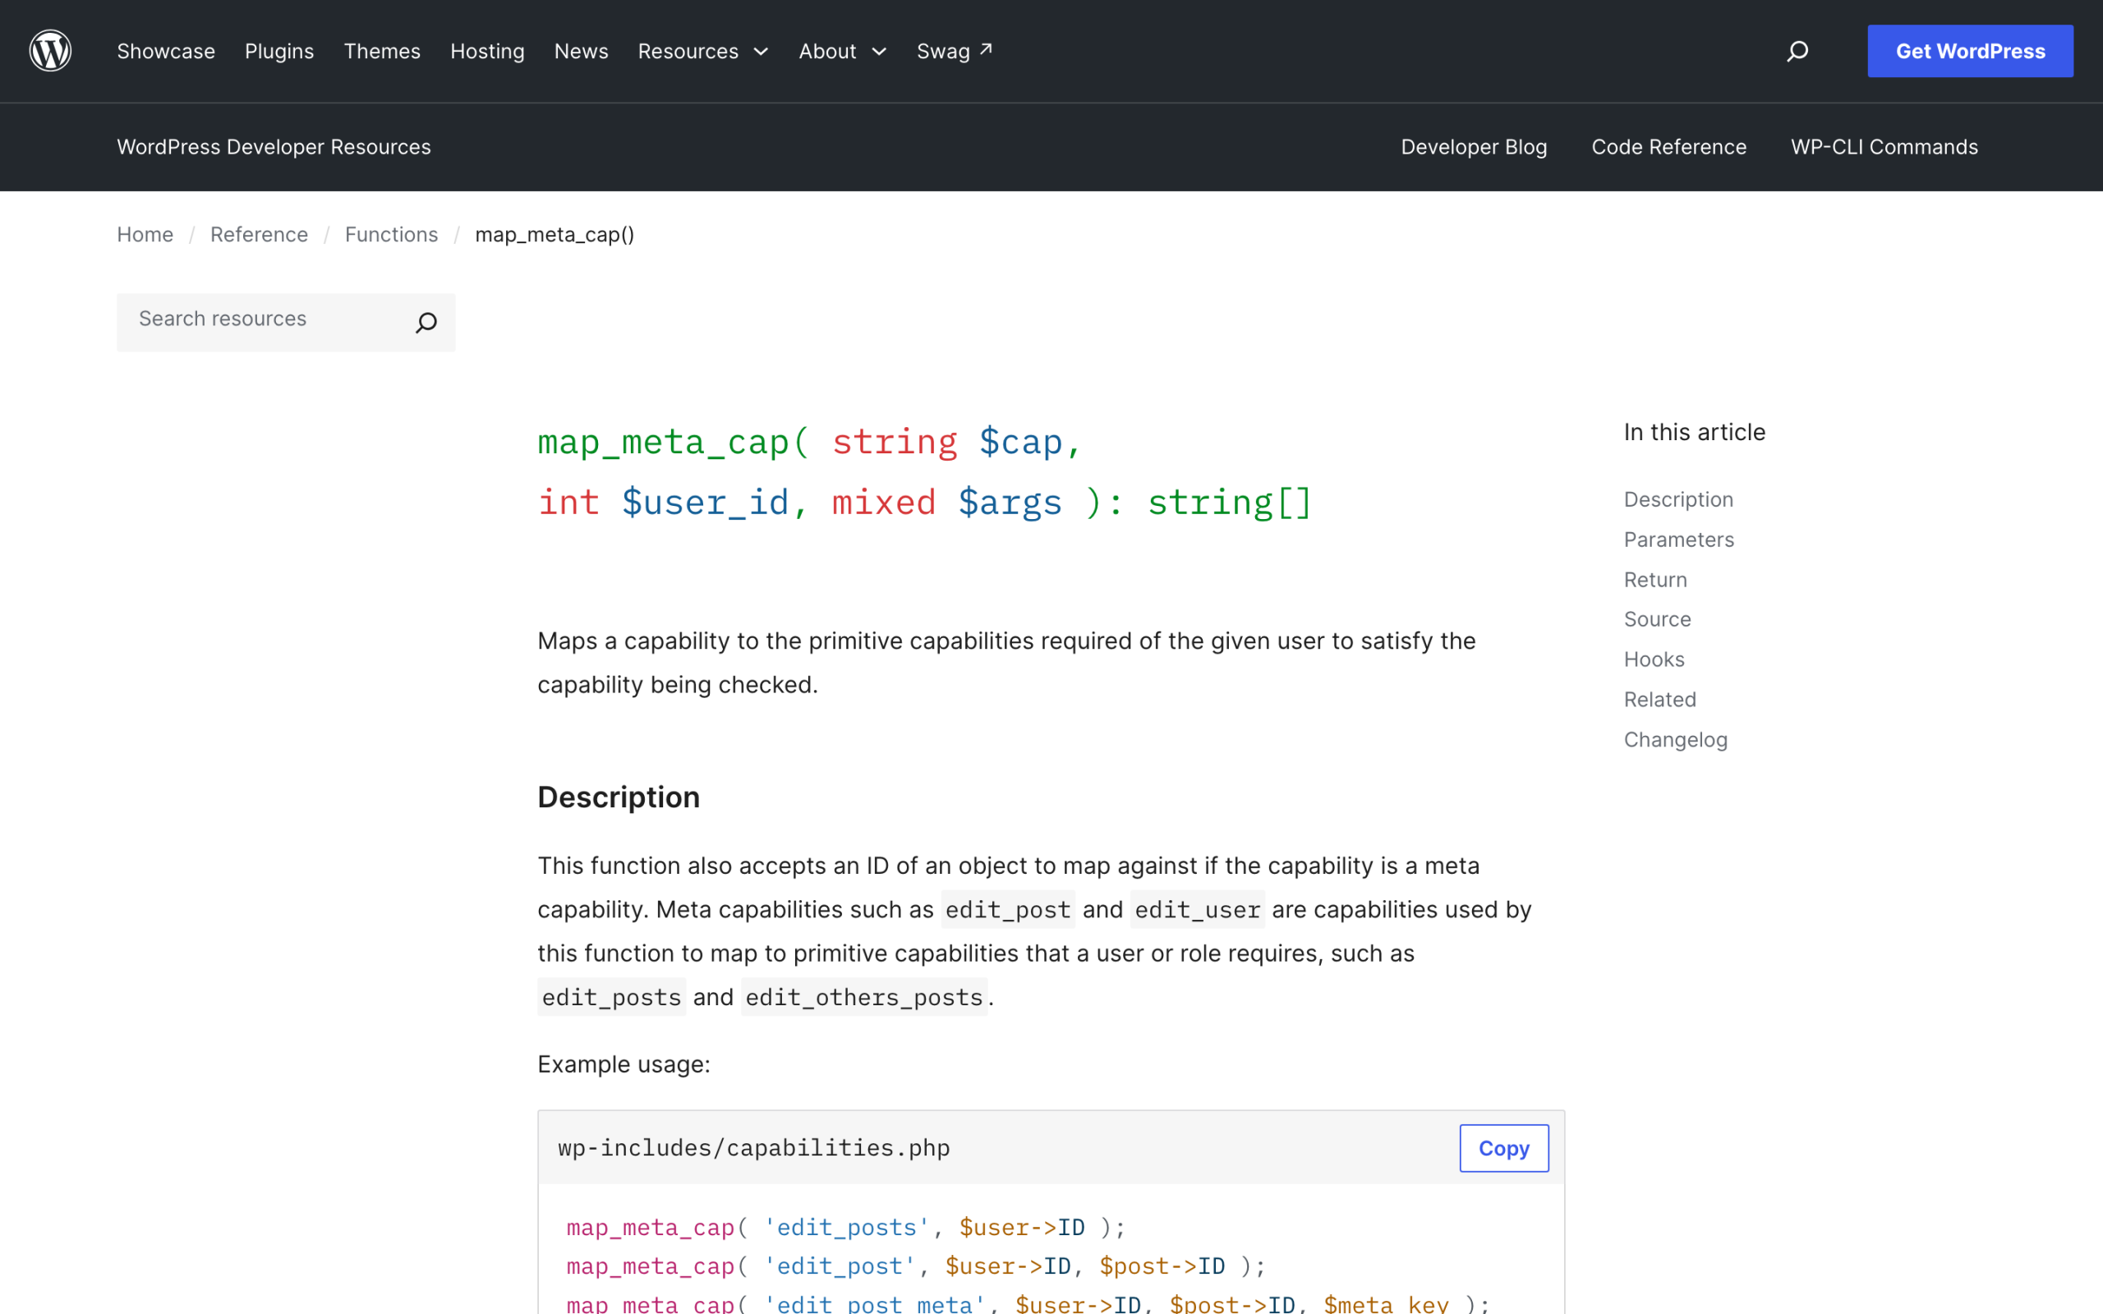Open the News section
Image resolution: width=2103 pixels, height=1314 pixels.
(582, 51)
